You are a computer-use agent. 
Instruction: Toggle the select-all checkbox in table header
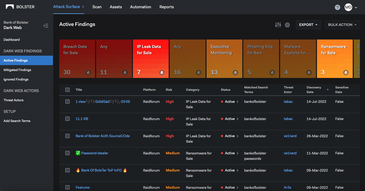tap(68, 90)
